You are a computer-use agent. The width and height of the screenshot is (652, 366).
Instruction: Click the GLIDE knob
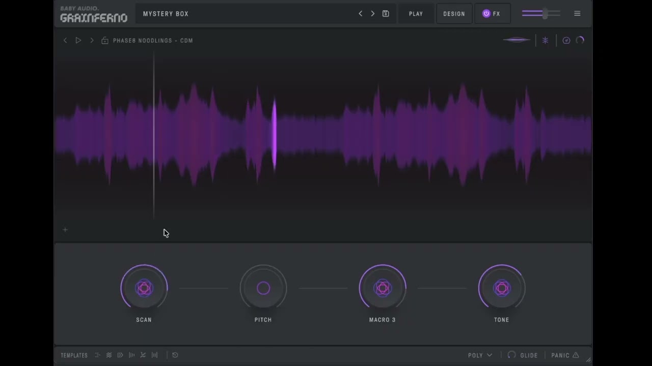coord(512,355)
